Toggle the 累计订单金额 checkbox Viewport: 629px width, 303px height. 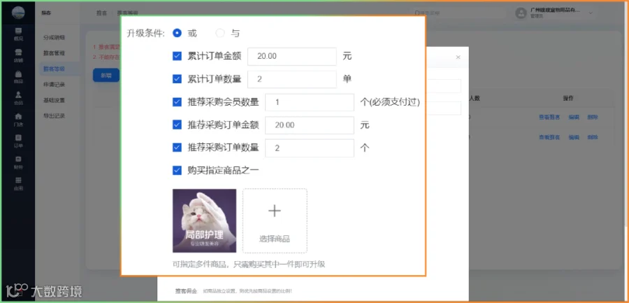[178, 56]
